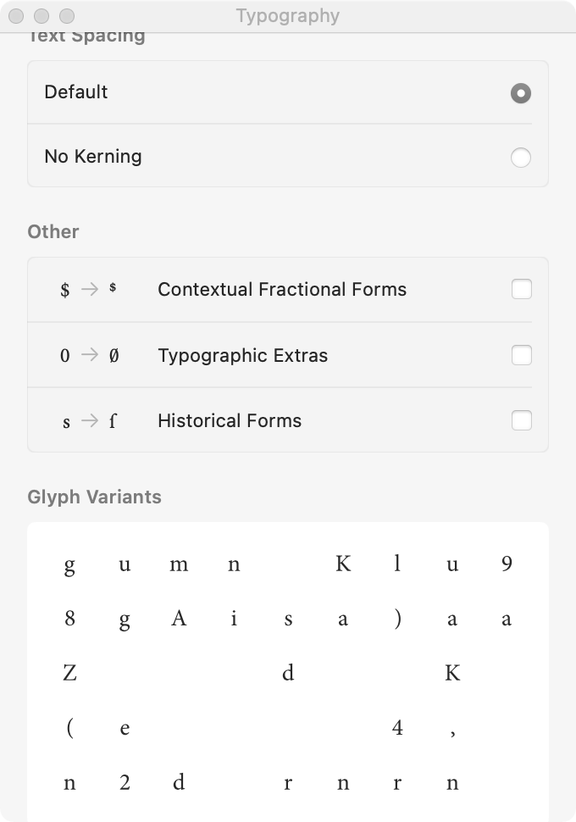Select the capital A glyph variant

179,618
